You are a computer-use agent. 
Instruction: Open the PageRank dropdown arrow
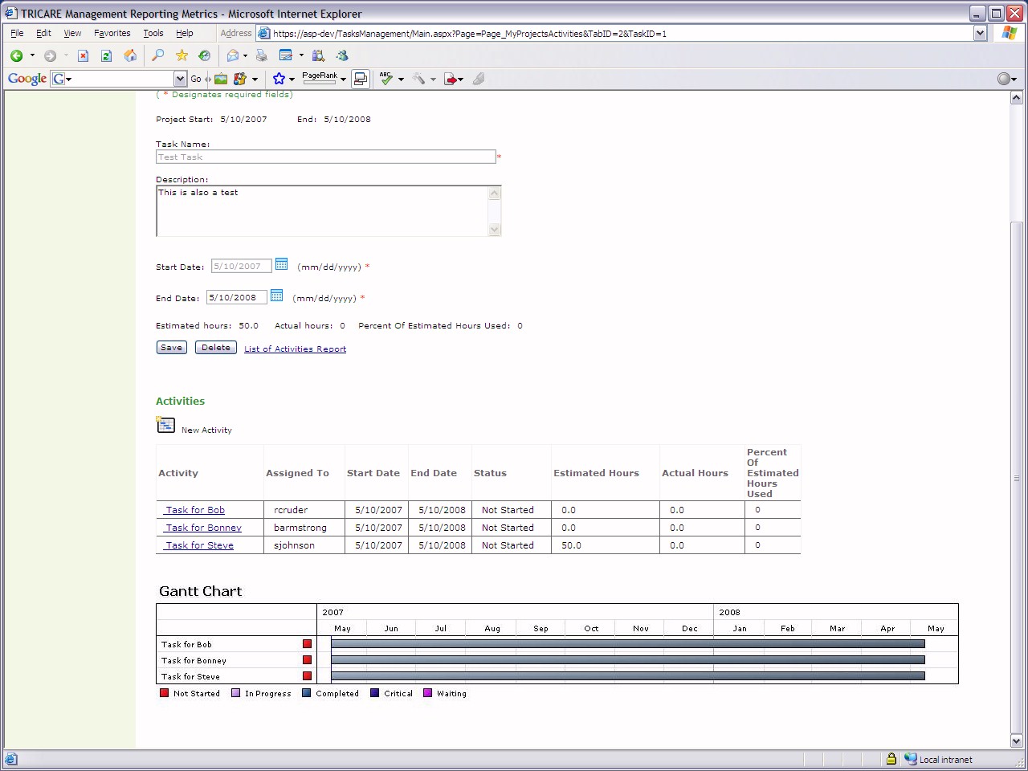point(343,79)
